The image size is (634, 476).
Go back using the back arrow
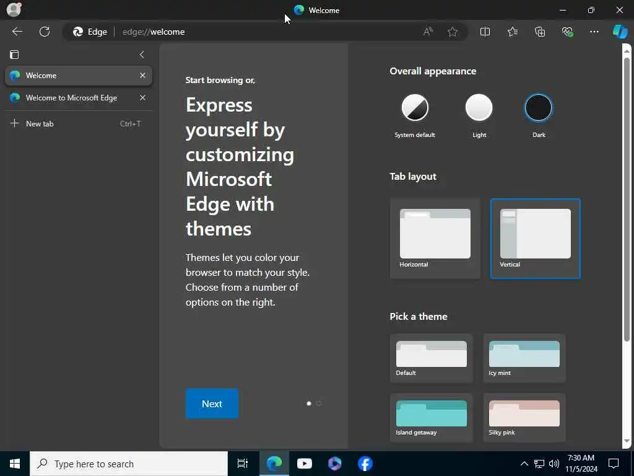[17, 32]
